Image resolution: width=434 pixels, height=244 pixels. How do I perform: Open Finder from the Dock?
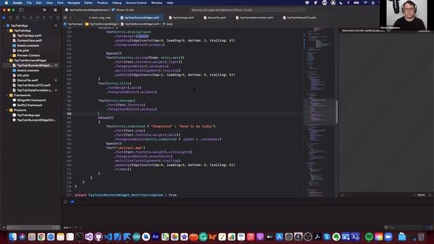(13, 237)
